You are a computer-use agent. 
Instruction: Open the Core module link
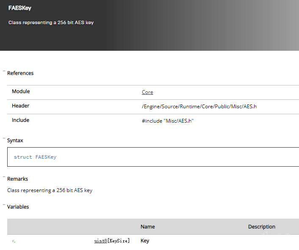click(147, 92)
